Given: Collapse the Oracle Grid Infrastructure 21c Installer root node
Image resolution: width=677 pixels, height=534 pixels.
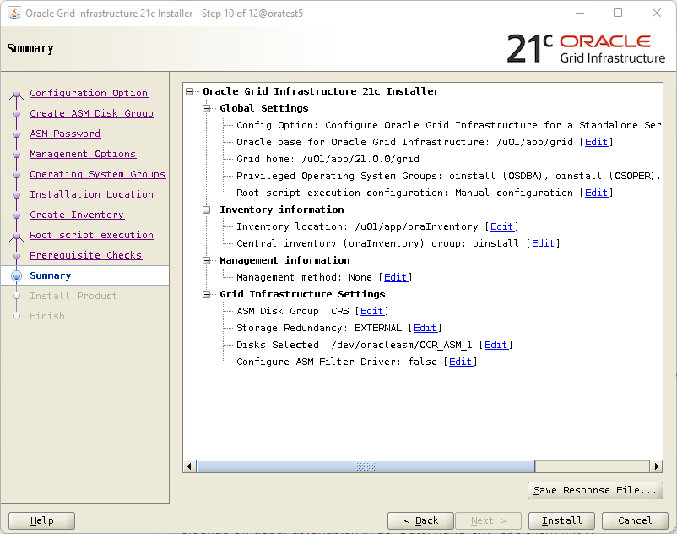Looking at the screenshot, I should [190, 91].
